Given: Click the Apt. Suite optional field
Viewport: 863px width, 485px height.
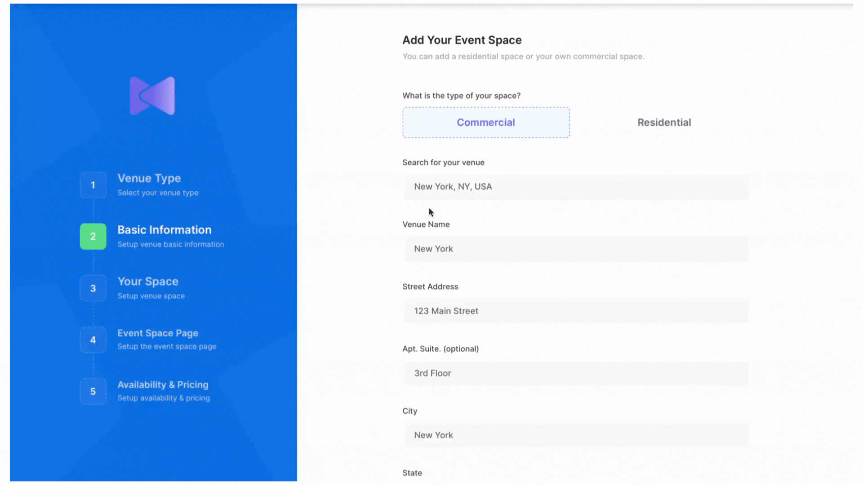Looking at the screenshot, I should click(x=576, y=373).
